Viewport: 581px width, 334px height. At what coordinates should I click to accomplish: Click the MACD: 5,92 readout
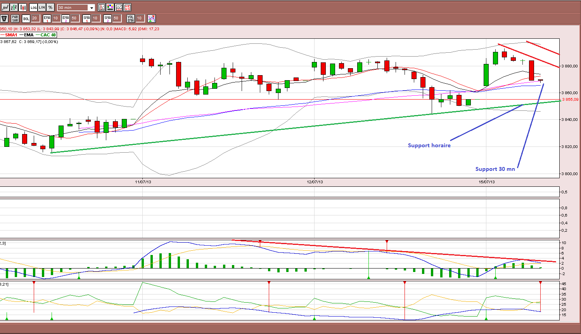pos(125,29)
